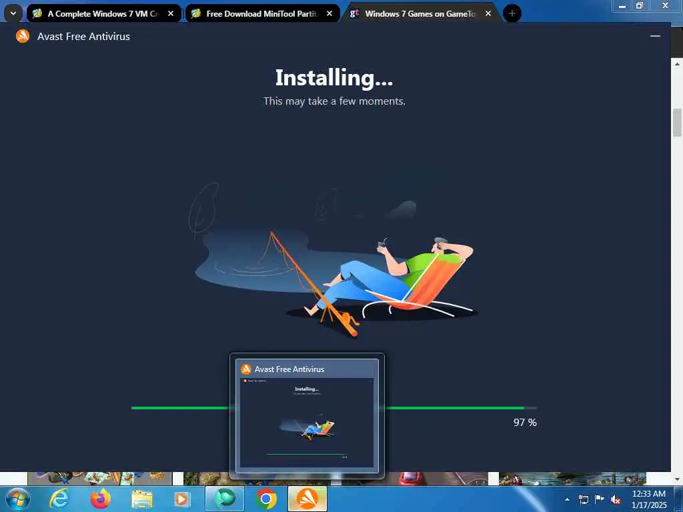Screen dimensions: 683x512
Task: Click the Installing... heading
Action: tap(334, 78)
